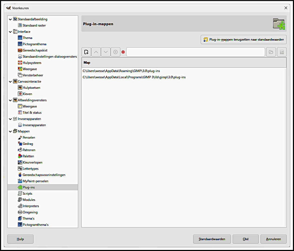Select the Afbeeldingsvensters category
The height and width of the screenshot is (251, 294).
[x=32, y=100]
